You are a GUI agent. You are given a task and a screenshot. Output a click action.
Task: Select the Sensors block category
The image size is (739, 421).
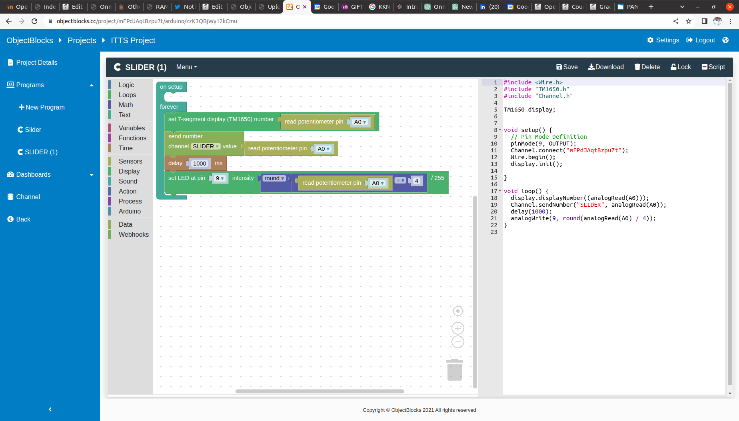pyautogui.click(x=130, y=161)
